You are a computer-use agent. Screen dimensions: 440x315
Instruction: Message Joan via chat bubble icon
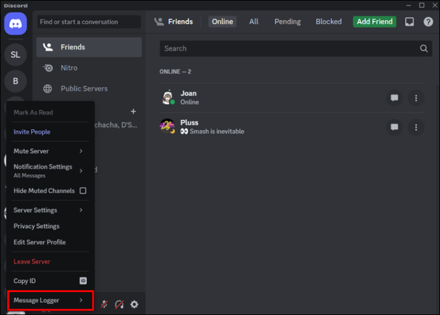[394, 98]
